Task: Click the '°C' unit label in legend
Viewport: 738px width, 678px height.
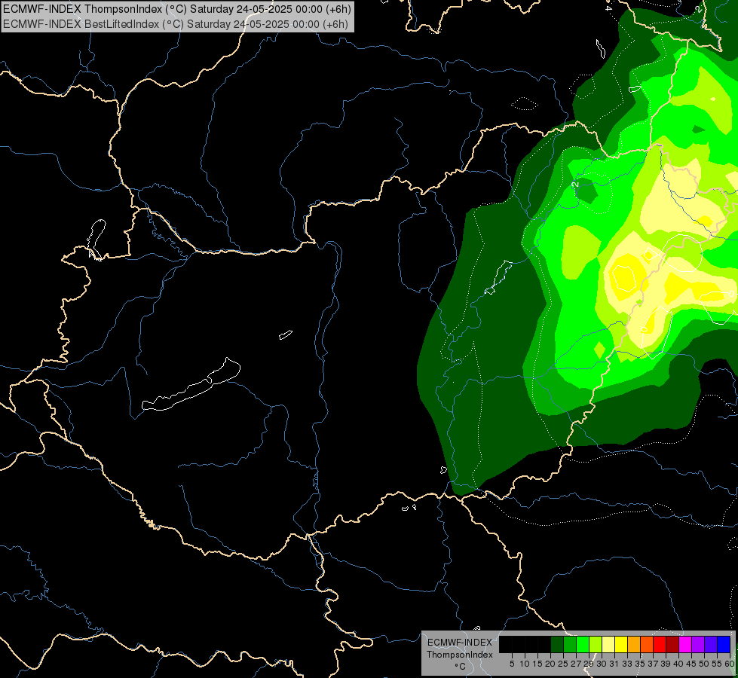Action: [460, 667]
